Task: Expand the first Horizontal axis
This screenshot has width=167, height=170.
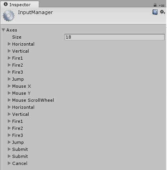Action: click(x=9, y=44)
